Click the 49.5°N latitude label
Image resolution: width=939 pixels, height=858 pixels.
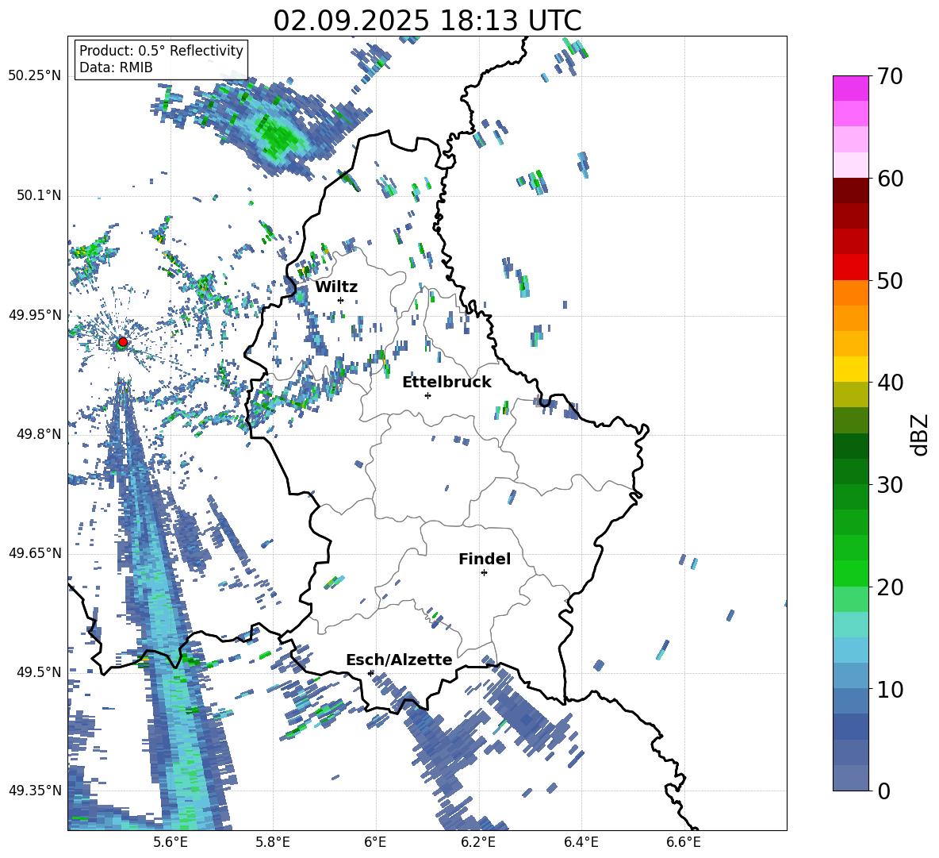38,672
